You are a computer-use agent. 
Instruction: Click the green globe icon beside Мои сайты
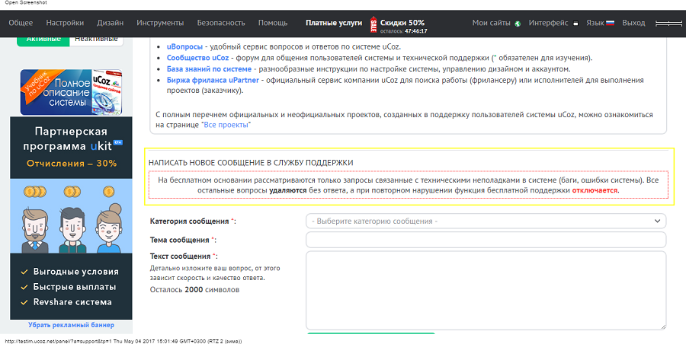click(x=518, y=24)
